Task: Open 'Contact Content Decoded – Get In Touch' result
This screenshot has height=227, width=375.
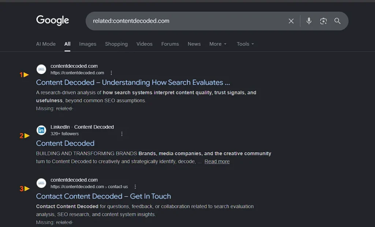Action: [x=104, y=196]
